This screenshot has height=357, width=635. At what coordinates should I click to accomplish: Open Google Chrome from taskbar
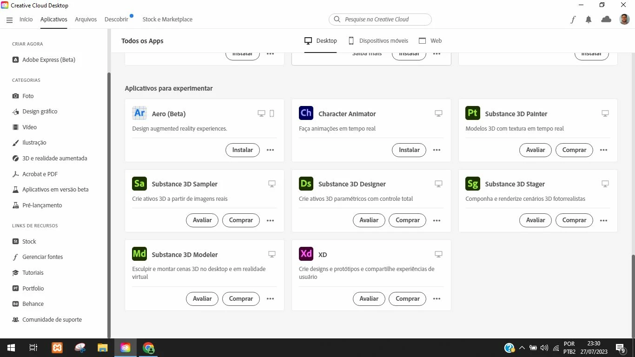148,348
